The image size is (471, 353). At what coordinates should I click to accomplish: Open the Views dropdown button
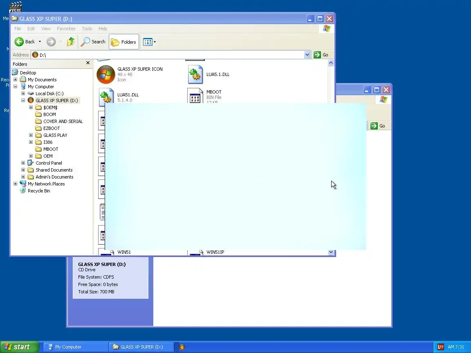(x=149, y=42)
